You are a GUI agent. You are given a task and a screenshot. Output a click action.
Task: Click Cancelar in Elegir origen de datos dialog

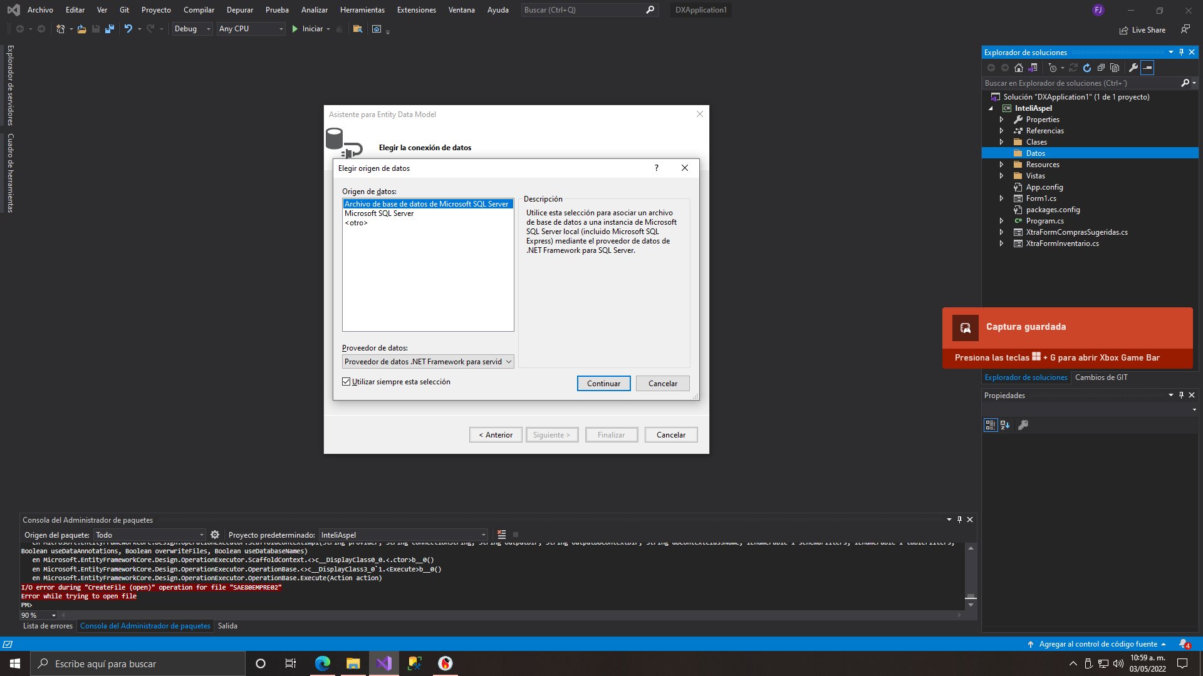coord(662,384)
